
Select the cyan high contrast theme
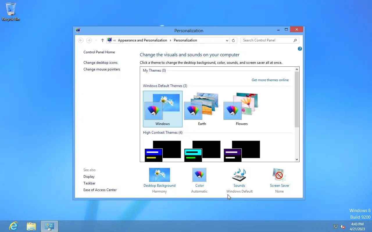[x=202, y=151]
